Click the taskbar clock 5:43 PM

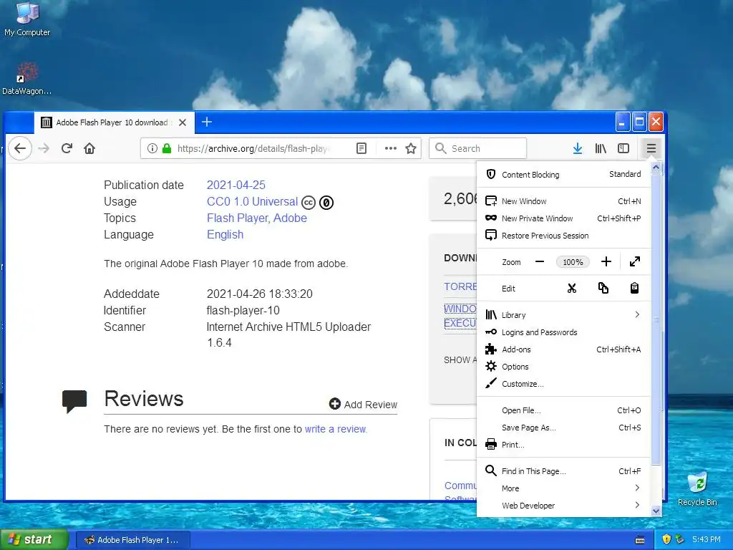[x=707, y=539]
